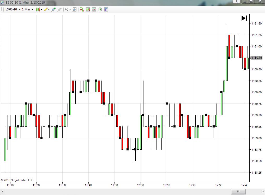The height and width of the screenshot is (195, 265).
Task: Maximize the chart window
Action: [251, 2]
